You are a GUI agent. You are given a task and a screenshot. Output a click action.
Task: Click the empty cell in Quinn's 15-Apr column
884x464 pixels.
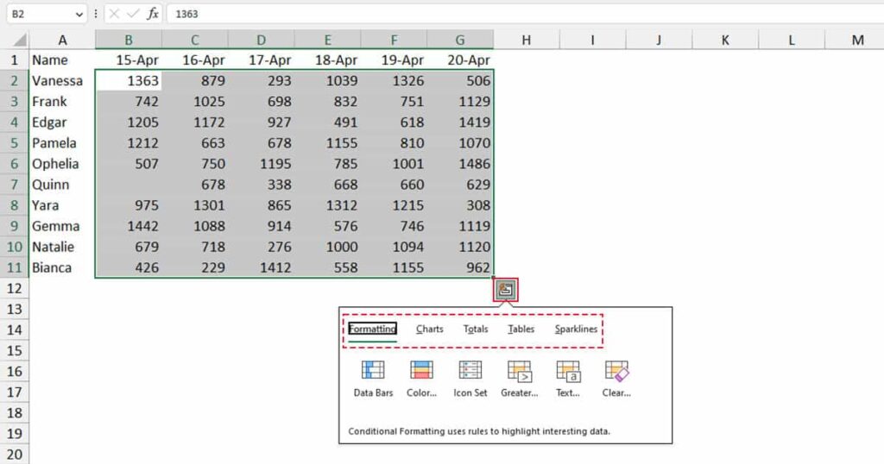(129, 185)
